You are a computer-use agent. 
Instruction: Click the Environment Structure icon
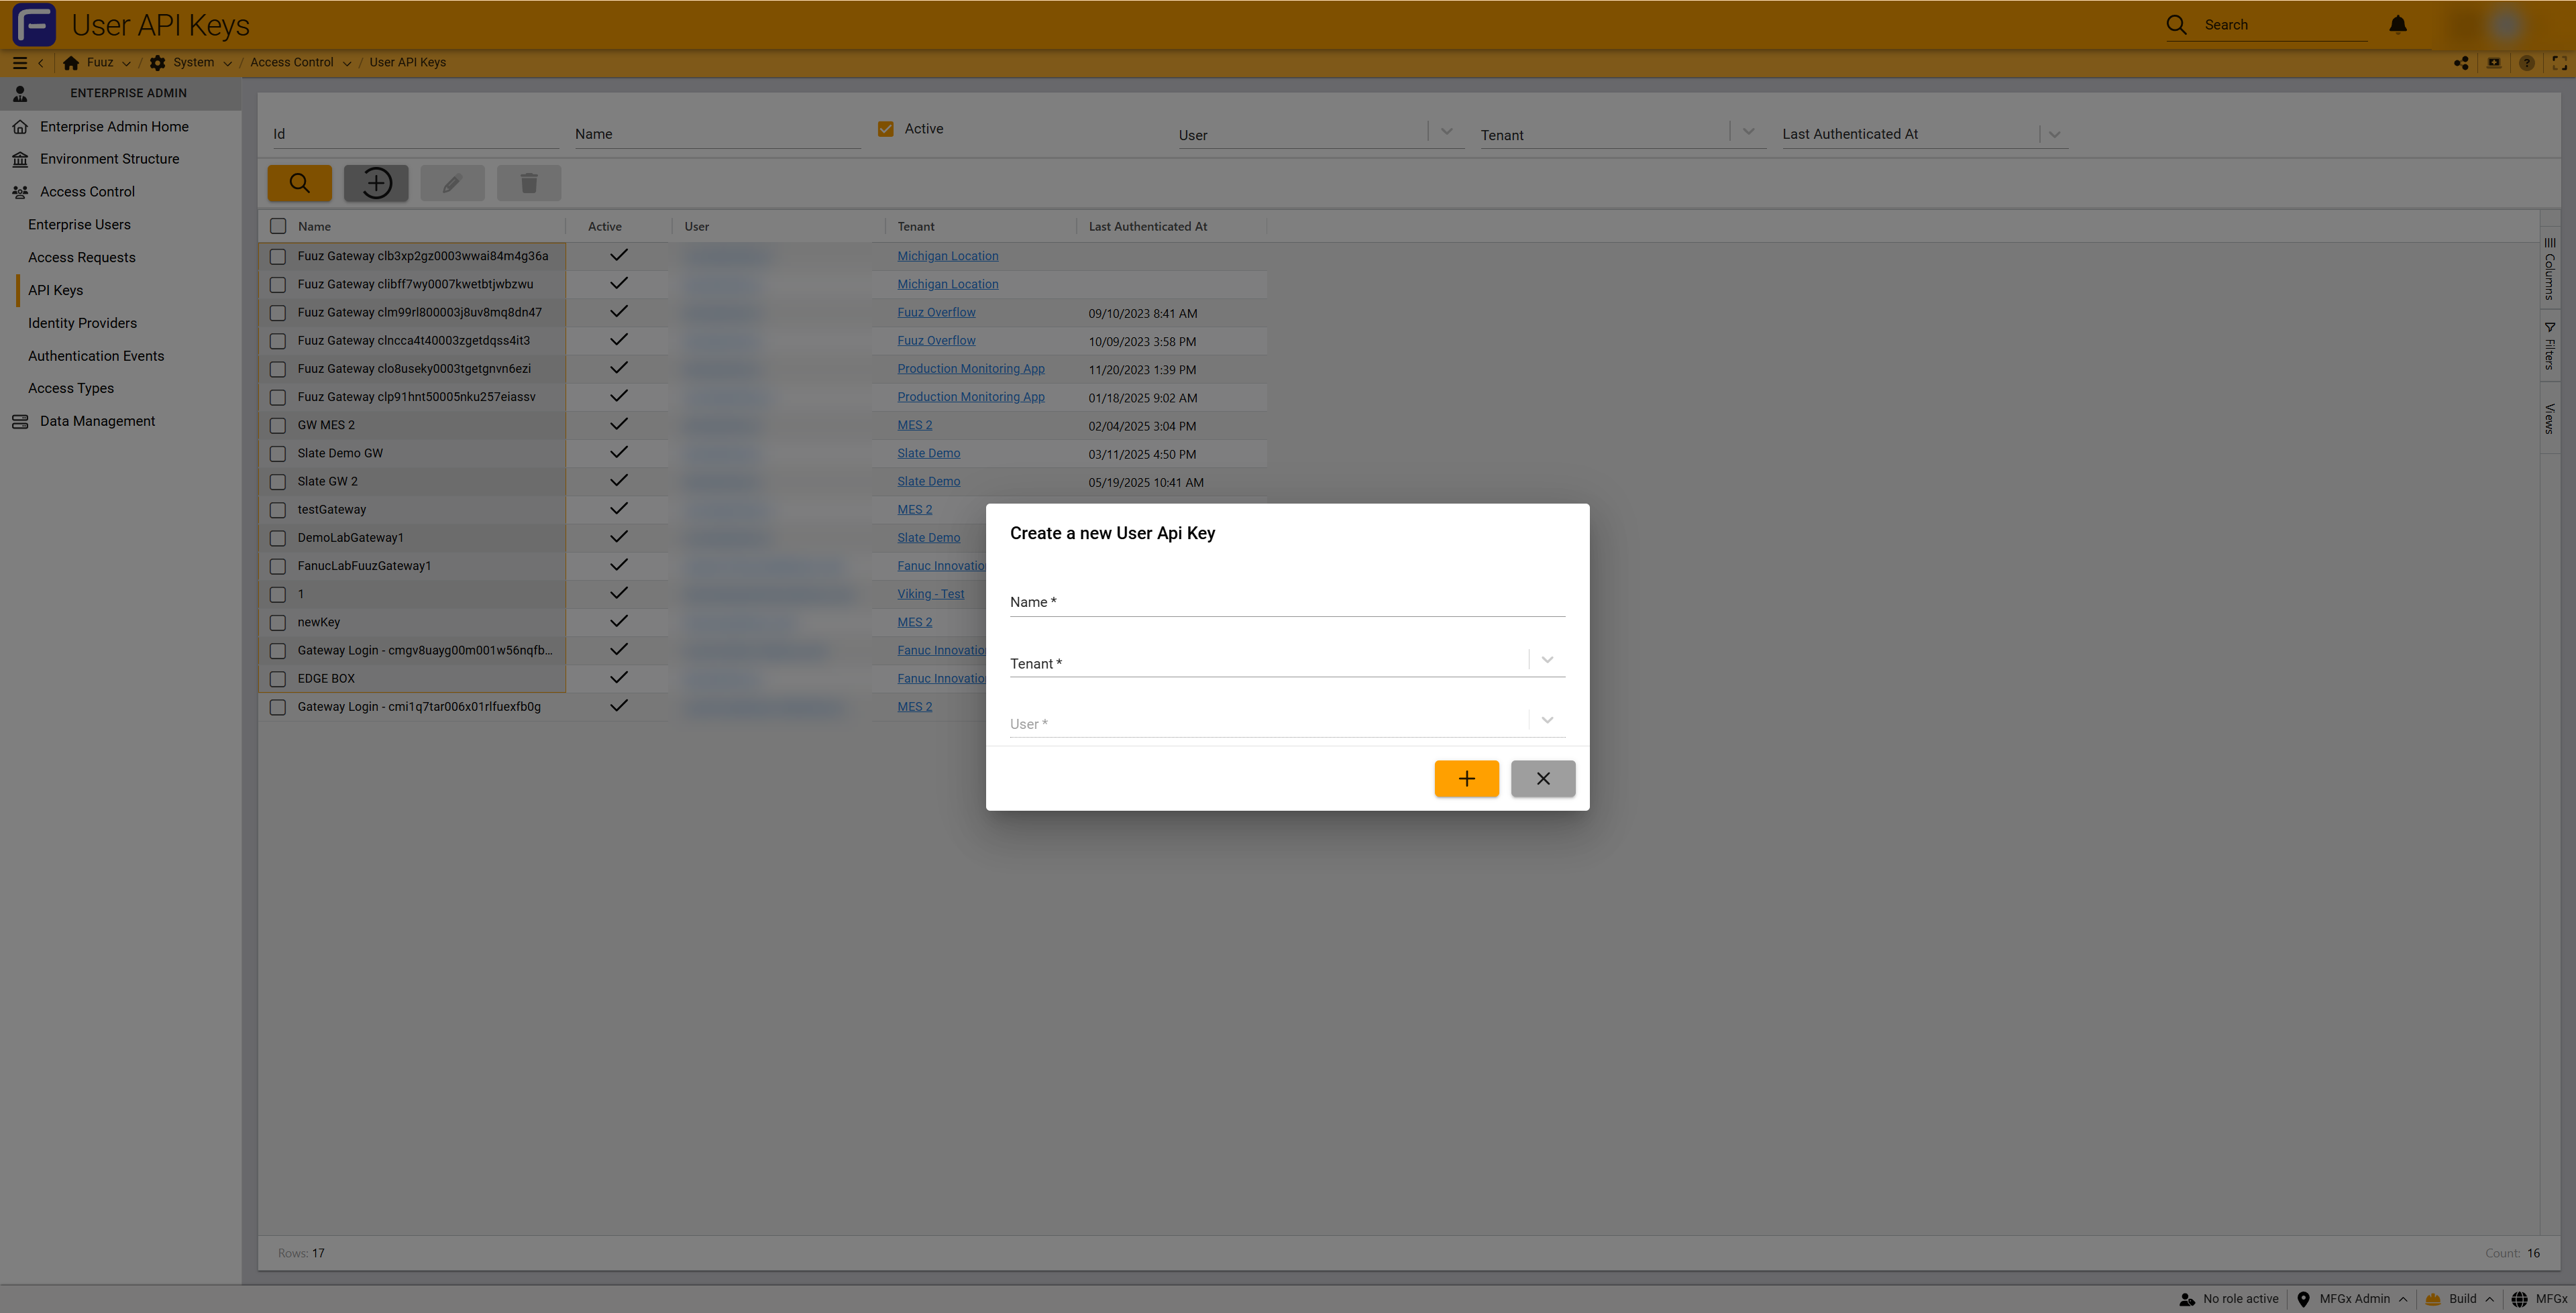(x=20, y=159)
